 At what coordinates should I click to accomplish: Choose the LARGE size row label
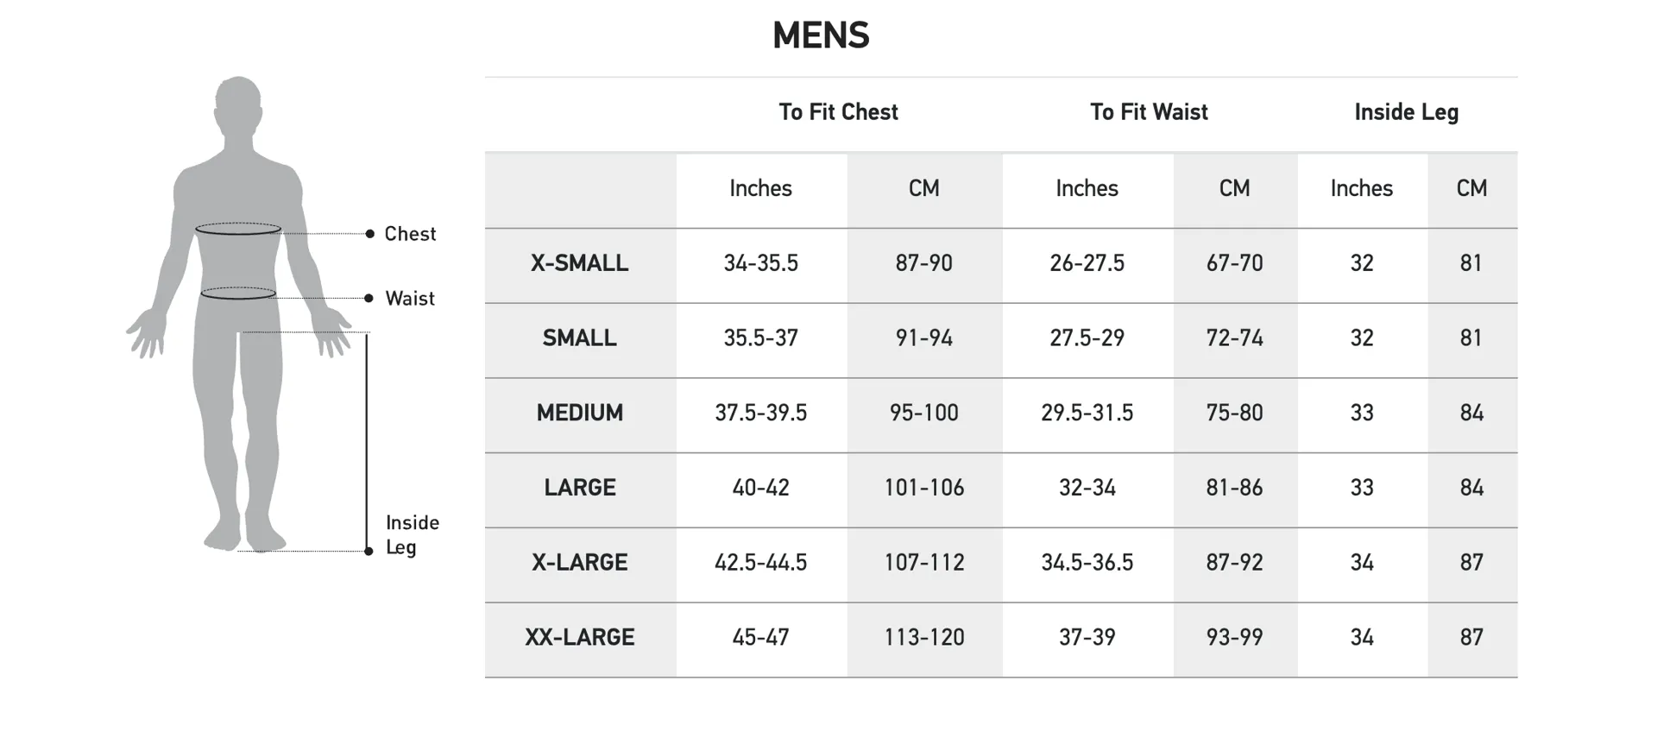pos(579,488)
